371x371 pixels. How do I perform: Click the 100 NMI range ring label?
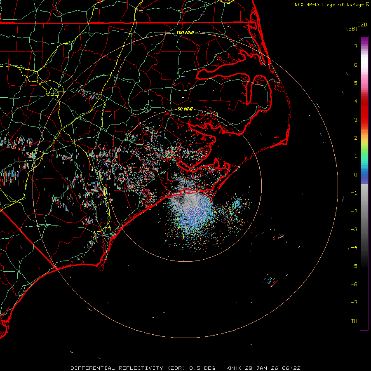185,33
